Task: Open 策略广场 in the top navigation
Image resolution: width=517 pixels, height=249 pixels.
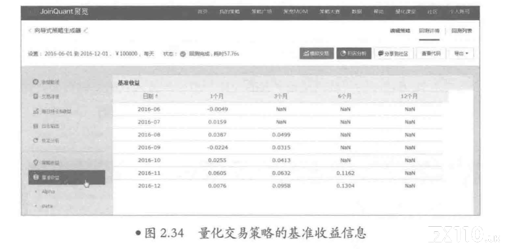Action: click(262, 12)
